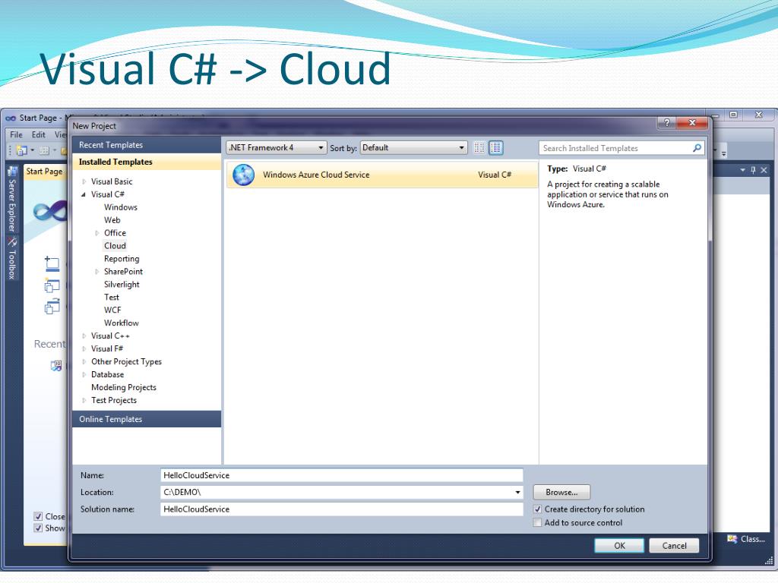778x583 pixels.
Task: Select the Reporting template category
Action: 122,259
